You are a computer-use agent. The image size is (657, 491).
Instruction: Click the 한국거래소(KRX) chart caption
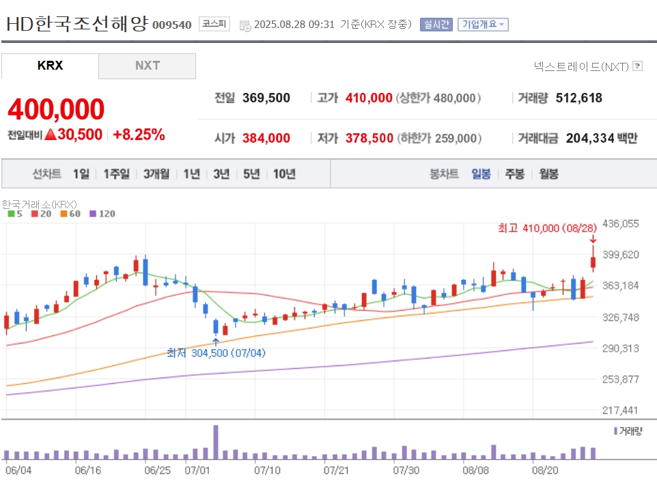40,204
